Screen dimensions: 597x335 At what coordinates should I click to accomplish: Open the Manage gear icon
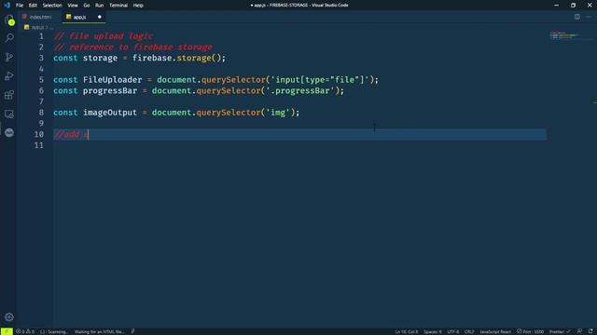click(9, 316)
